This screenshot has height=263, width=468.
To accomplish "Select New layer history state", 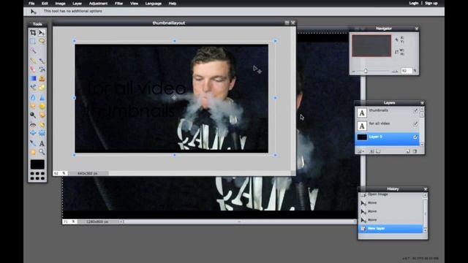I will 390,229.
